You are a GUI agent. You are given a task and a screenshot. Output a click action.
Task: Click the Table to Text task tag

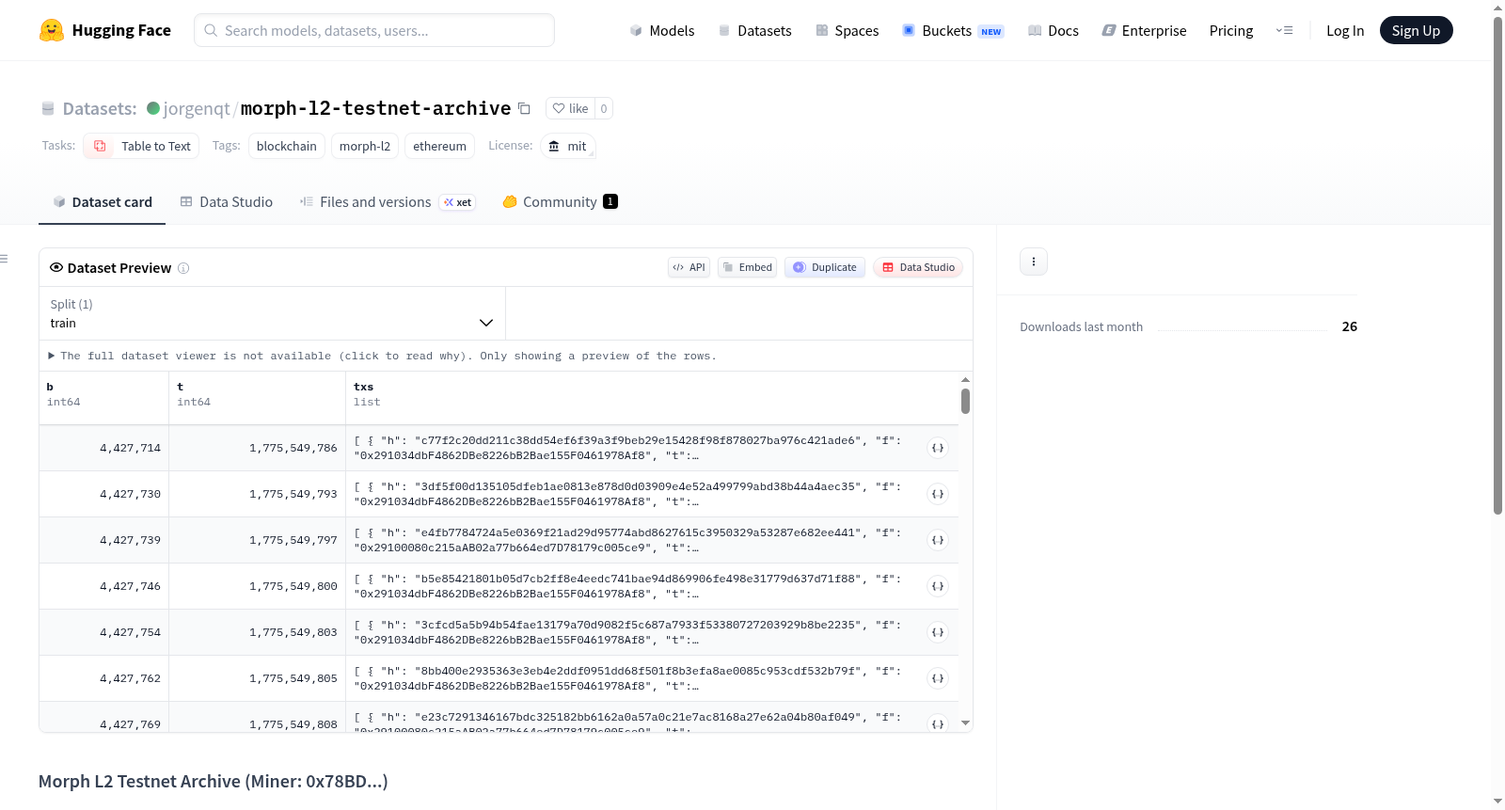[141, 146]
